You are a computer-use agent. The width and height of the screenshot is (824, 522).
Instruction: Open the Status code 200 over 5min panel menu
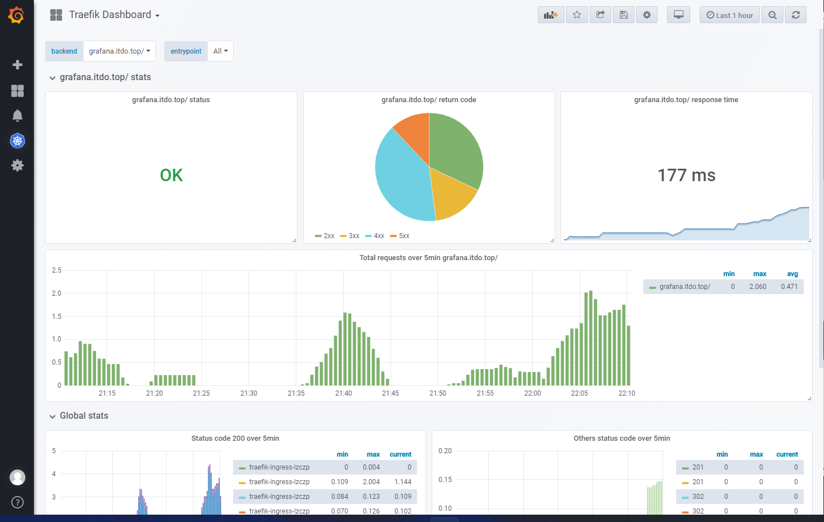pos(235,438)
